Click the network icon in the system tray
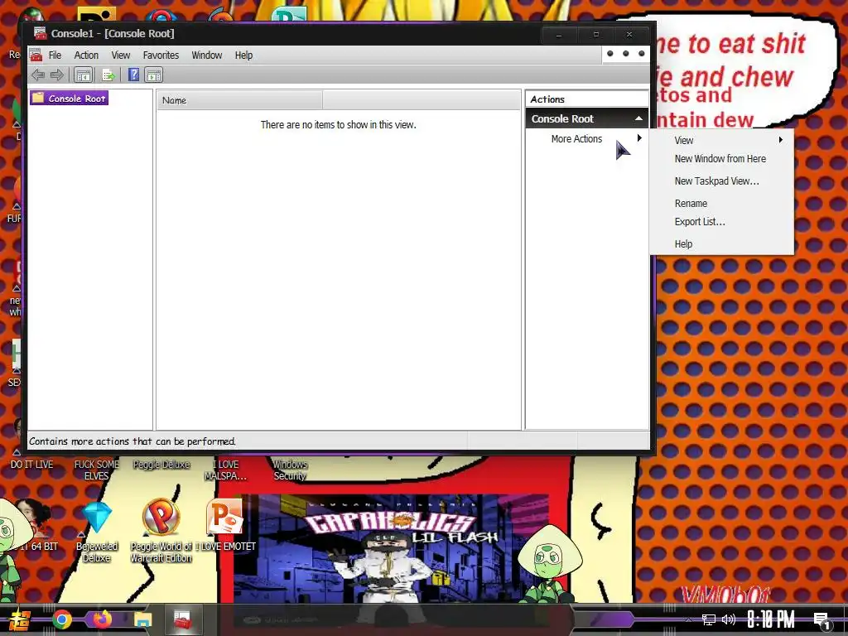This screenshot has width=848, height=636. point(709,619)
